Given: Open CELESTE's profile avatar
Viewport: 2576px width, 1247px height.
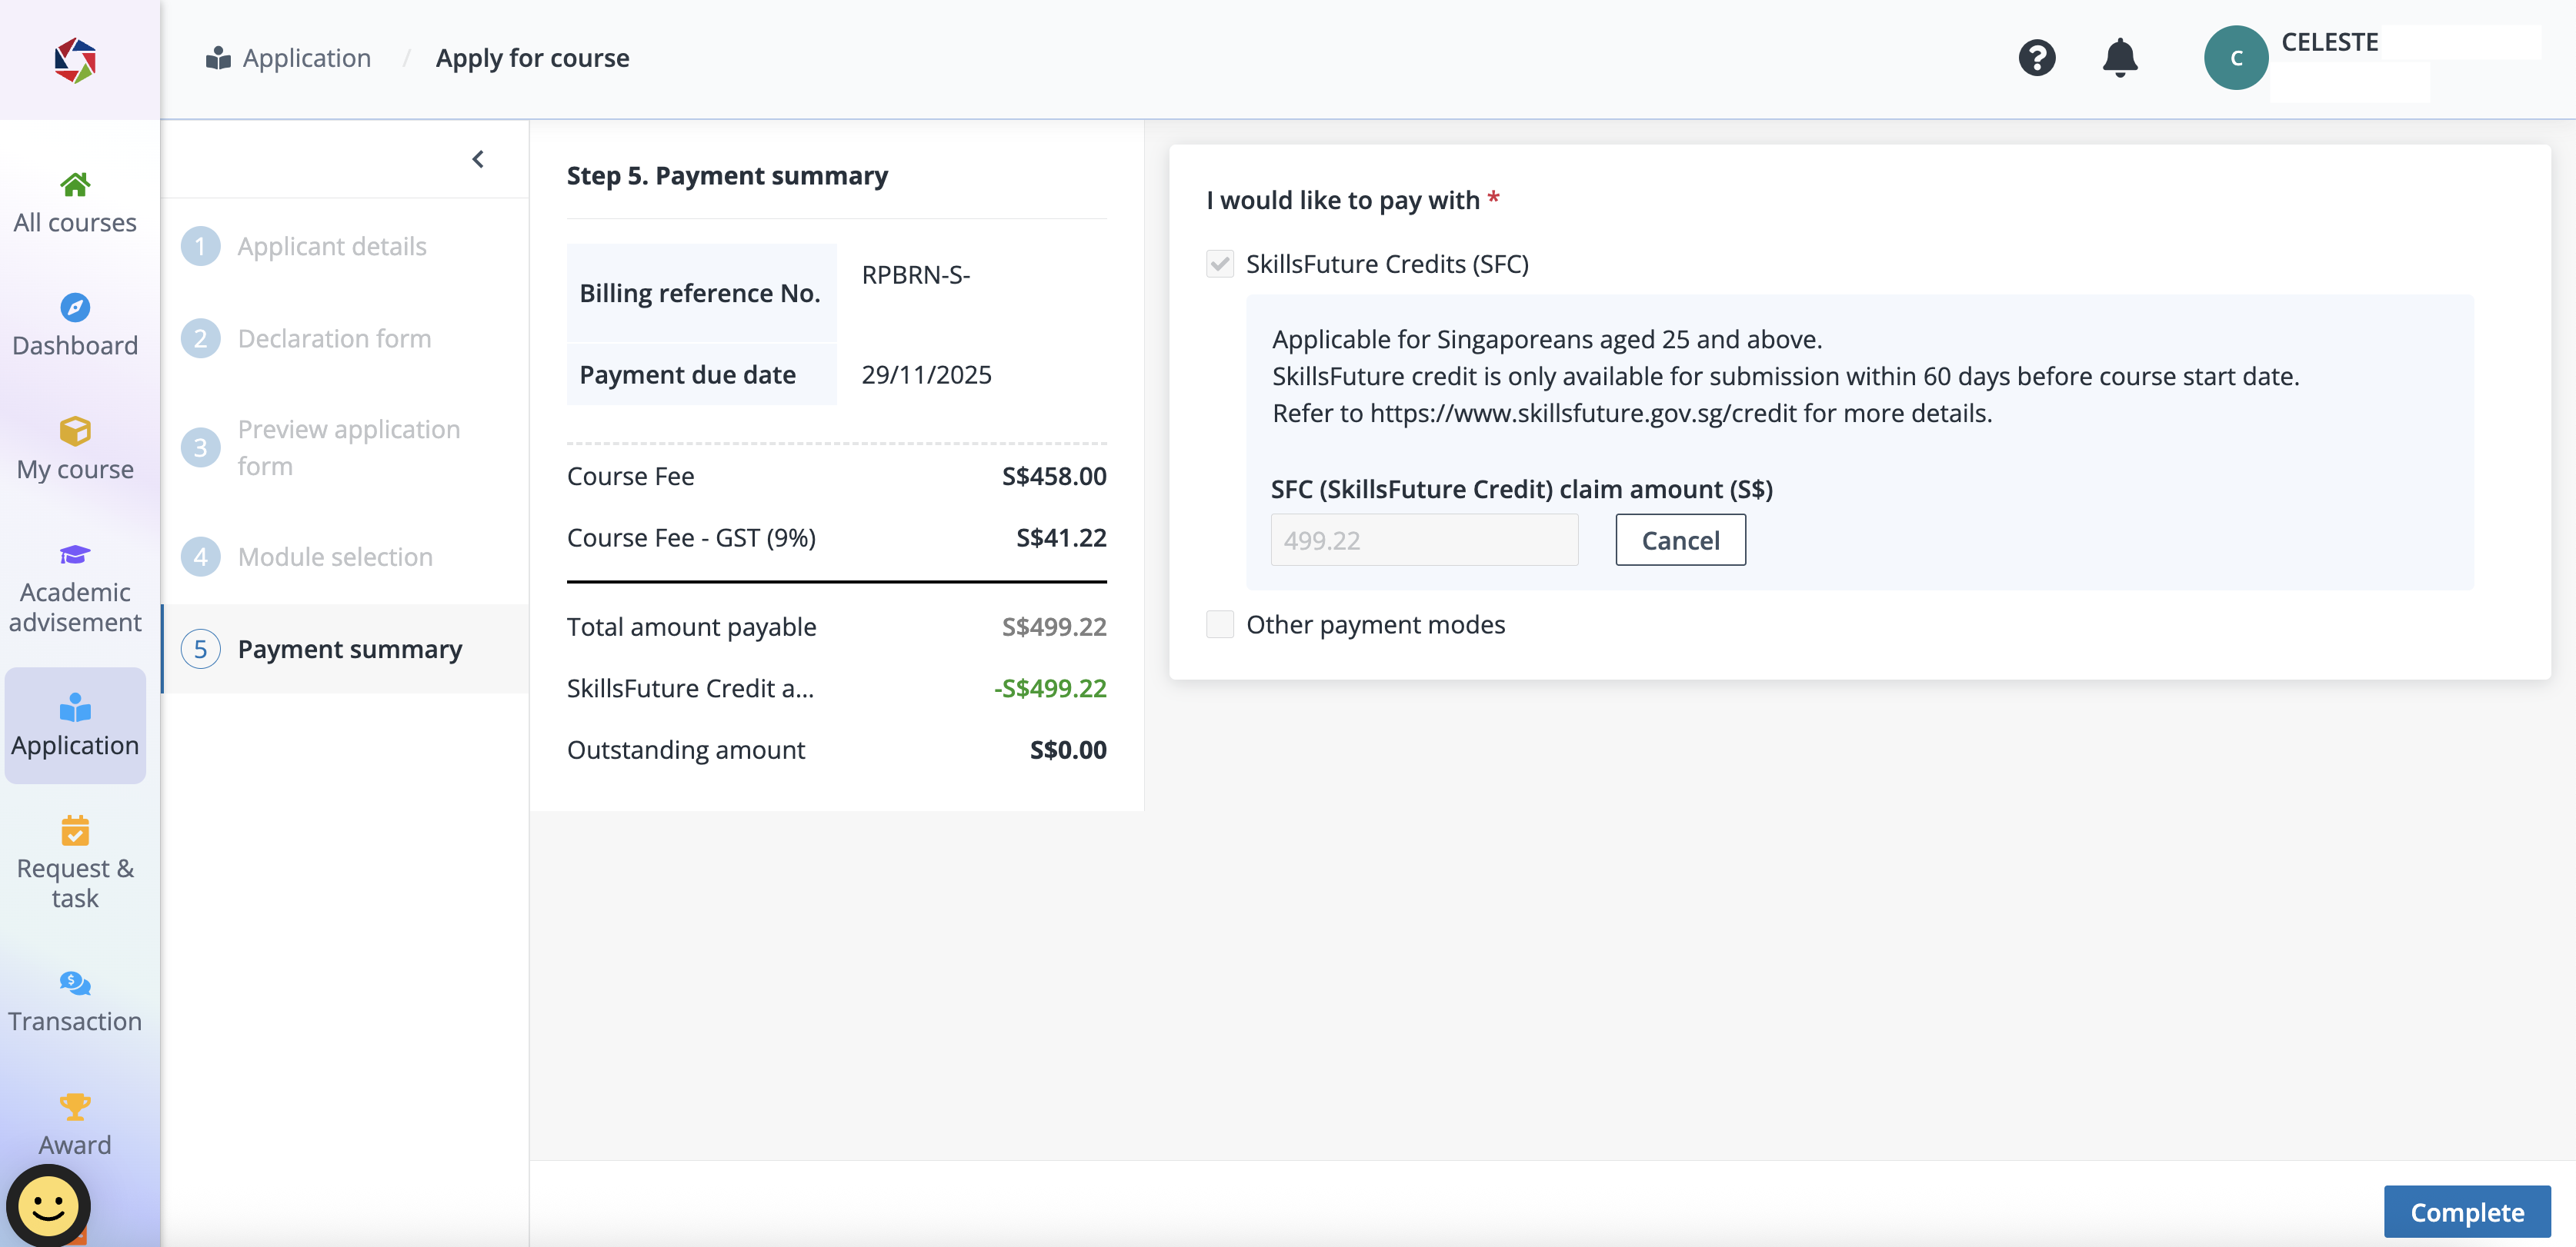Looking at the screenshot, I should (2236, 57).
